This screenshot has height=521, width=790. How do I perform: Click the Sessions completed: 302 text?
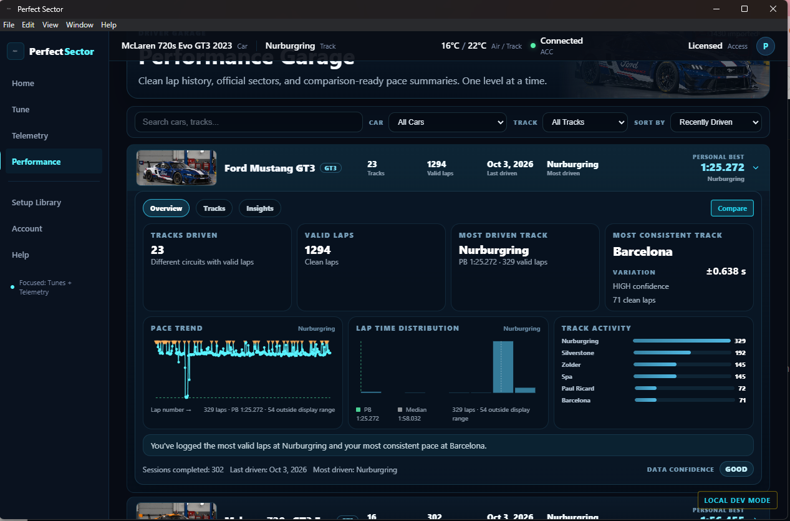(x=183, y=470)
